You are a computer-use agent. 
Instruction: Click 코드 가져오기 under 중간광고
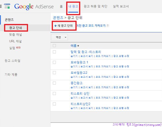103,87
